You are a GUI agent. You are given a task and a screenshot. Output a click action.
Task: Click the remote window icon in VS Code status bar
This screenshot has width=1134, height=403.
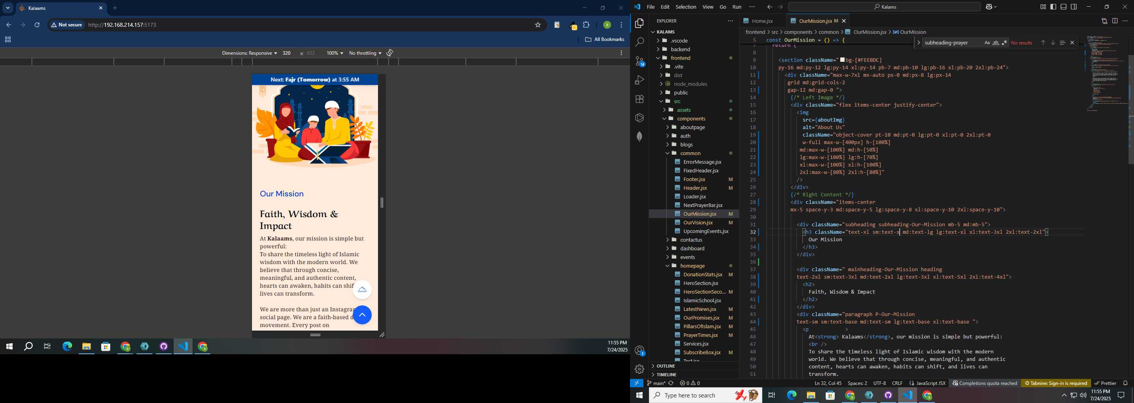pyautogui.click(x=637, y=383)
